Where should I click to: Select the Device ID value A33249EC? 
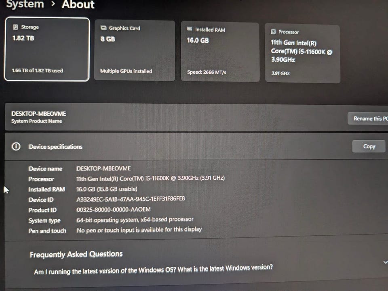131,199
